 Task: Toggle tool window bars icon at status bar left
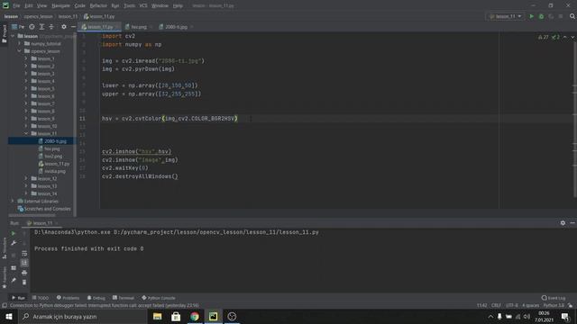pyautogui.click(x=5, y=306)
